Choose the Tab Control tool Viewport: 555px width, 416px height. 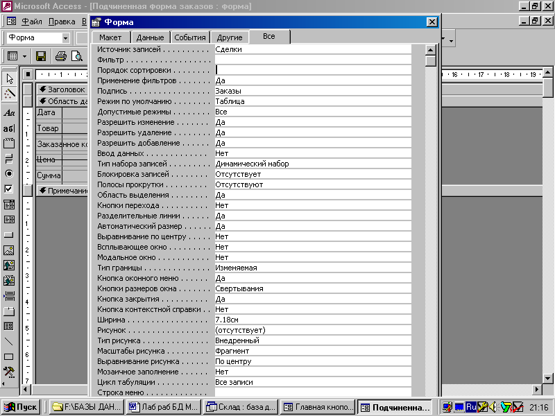9,311
